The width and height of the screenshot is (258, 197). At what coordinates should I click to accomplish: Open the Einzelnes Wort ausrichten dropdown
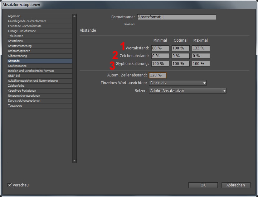(x=178, y=83)
